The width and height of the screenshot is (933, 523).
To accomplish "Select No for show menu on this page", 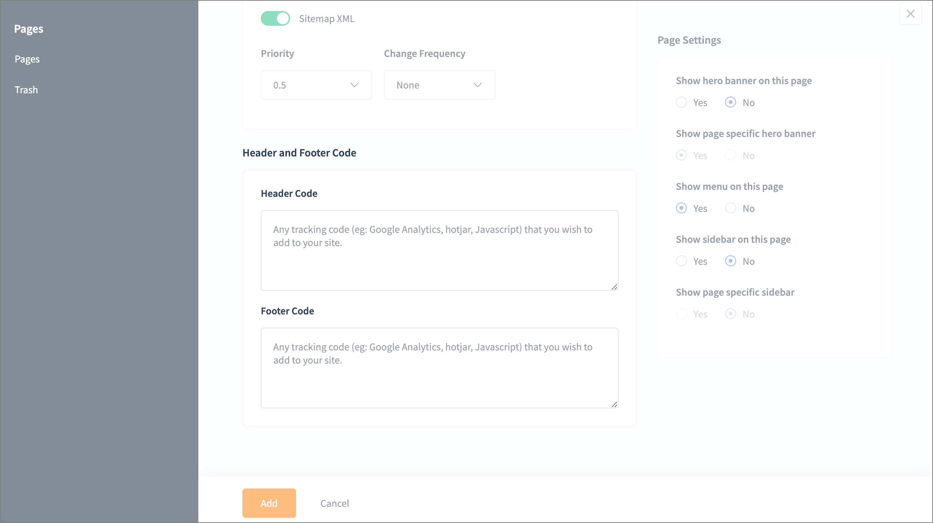I will pyautogui.click(x=730, y=208).
